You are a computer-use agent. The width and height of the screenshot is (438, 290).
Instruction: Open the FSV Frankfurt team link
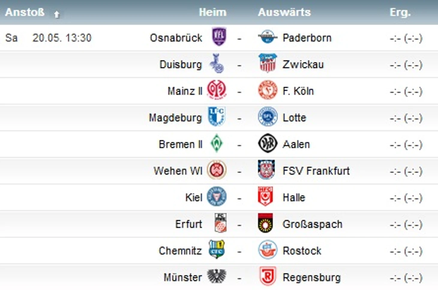pos(316,171)
